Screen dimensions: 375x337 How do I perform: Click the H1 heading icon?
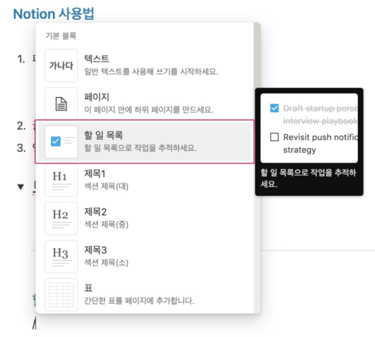coord(61,180)
